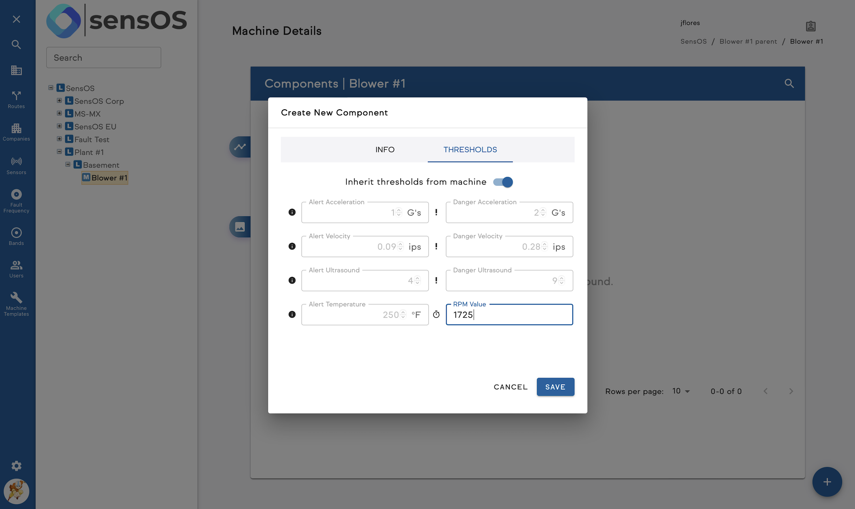Collapse the SensOS root tree node

pos(51,88)
